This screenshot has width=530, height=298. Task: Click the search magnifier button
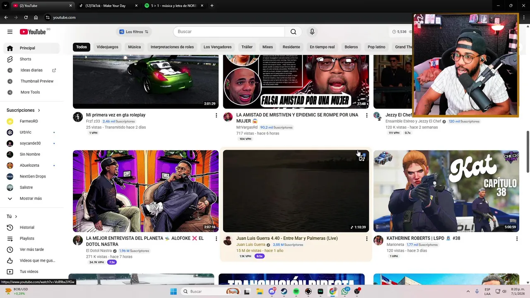point(293,32)
